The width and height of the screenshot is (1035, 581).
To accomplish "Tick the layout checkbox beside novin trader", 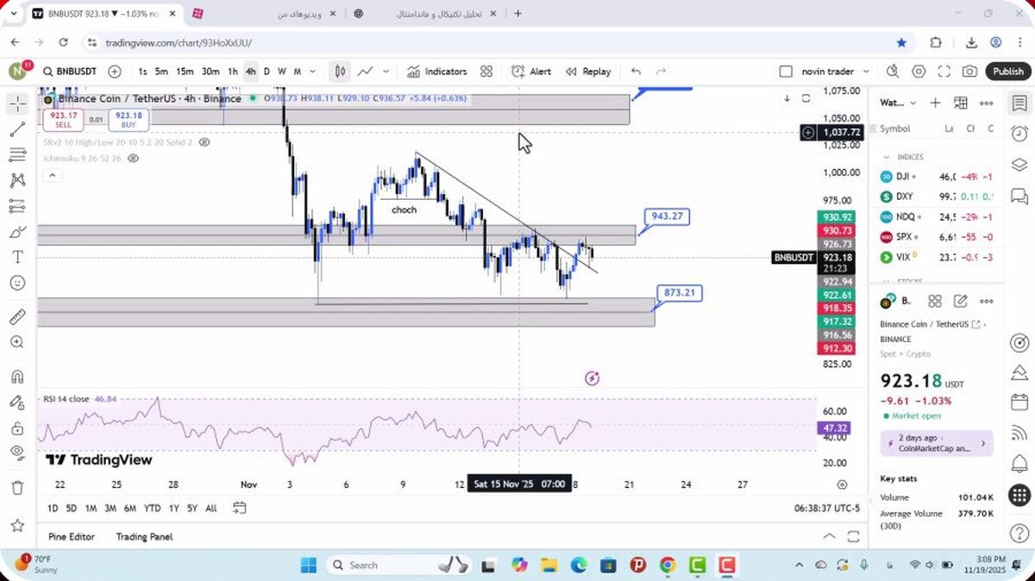I will click(785, 72).
